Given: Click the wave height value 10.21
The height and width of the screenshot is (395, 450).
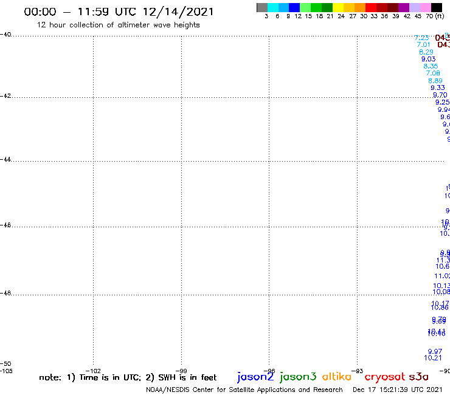Looking at the screenshot, I should pos(433,358).
